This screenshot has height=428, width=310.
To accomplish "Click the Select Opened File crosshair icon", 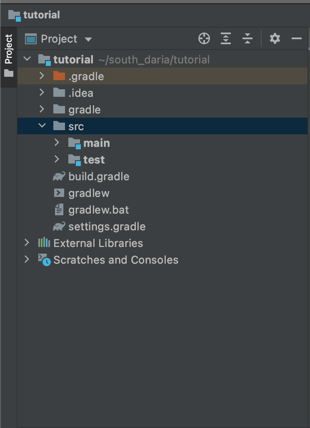I will 204,39.
